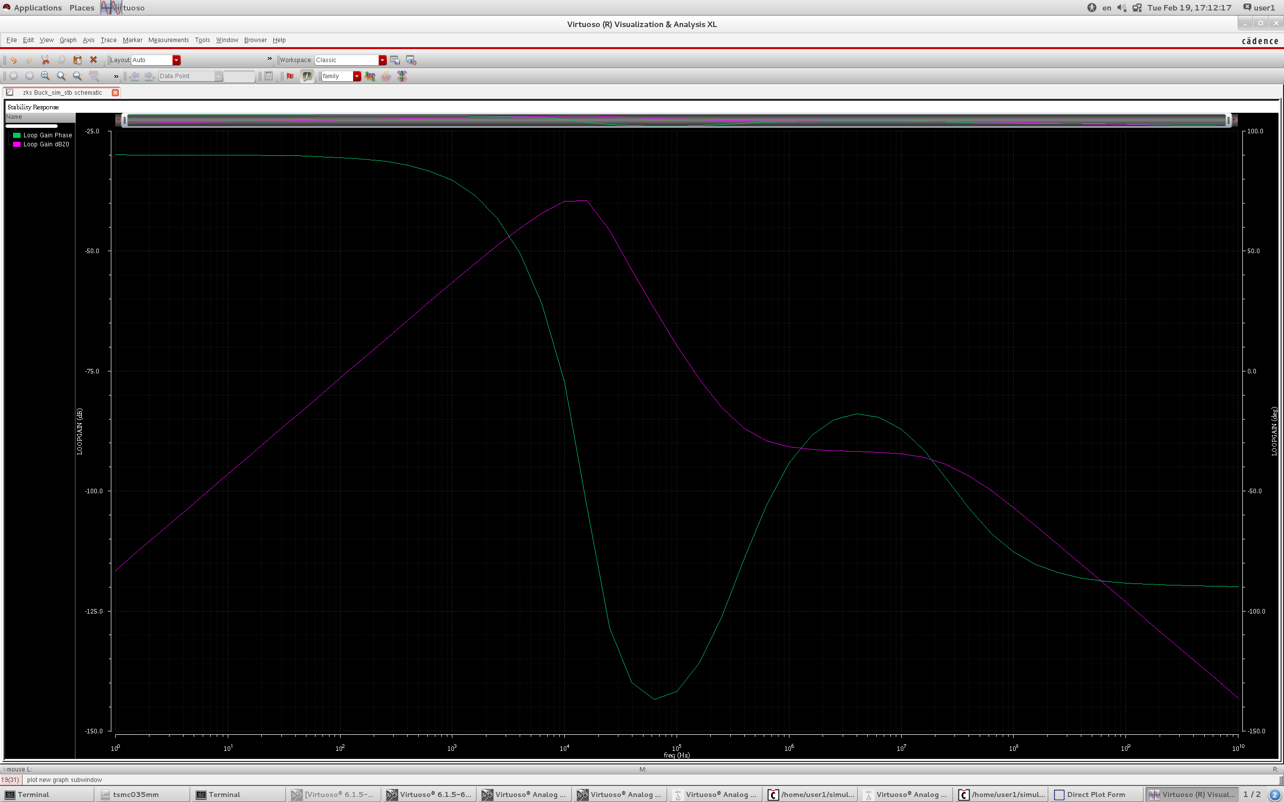Open the Measurements menu

[x=169, y=40]
